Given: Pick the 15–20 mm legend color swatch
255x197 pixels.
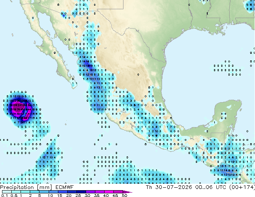Looking at the screenshot, I should (x=63, y=192).
